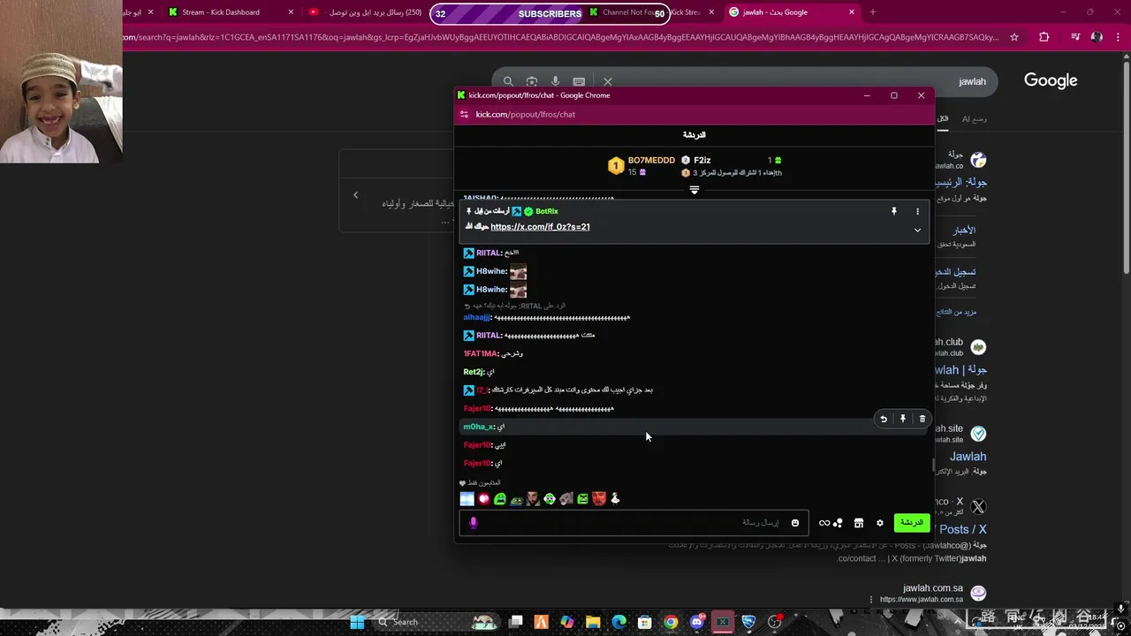Click username m0ha_x in chat

(x=477, y=427)
